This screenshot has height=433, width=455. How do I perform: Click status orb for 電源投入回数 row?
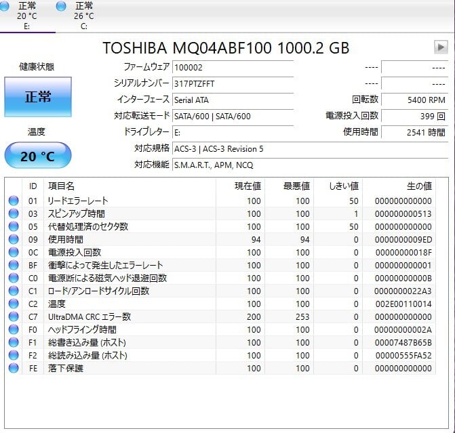pyautogui.click(x=14, y=253)
